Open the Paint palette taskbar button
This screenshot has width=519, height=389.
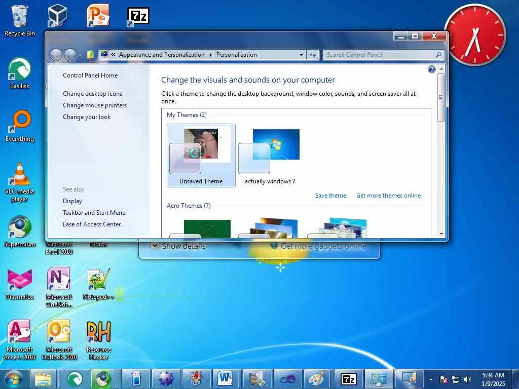pyautogui.click(x=317, y=379)
